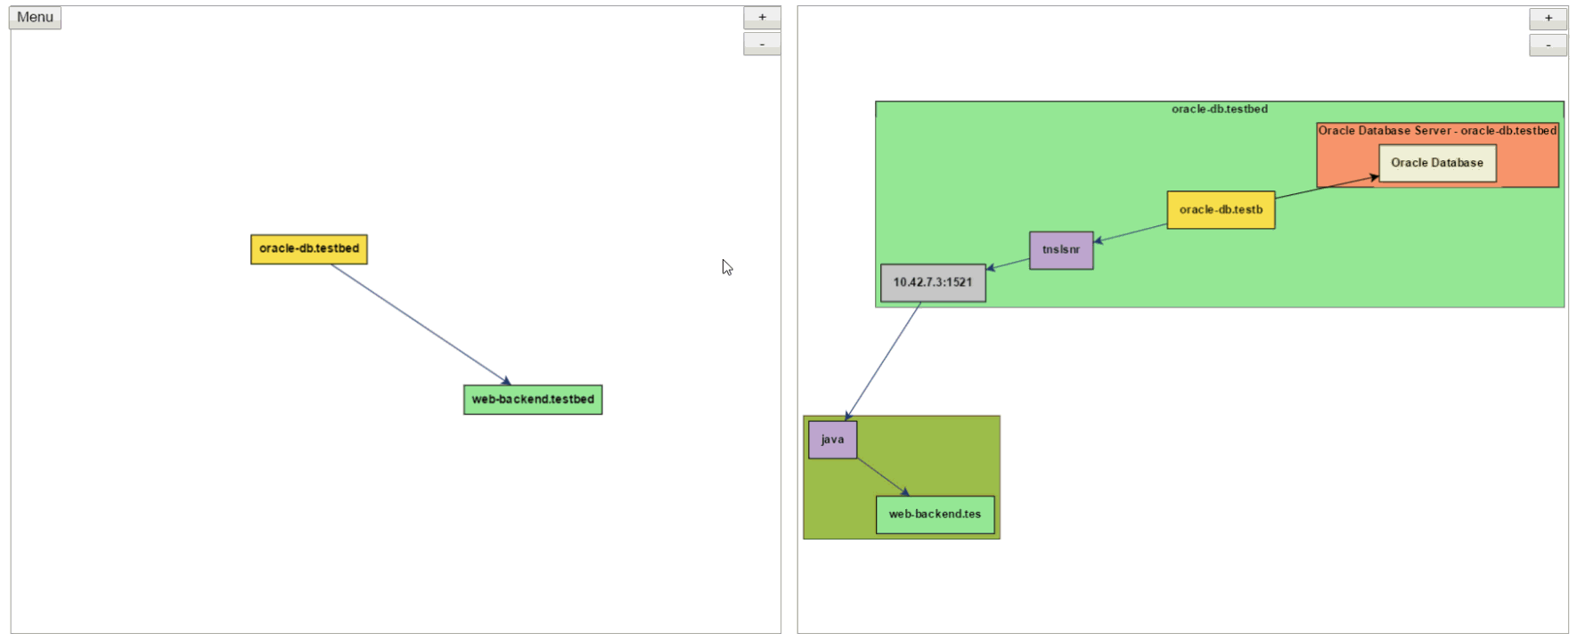Screen dimensions: 1577x641
Task: Zoom in on the right graph panel
Action: click(x=1548, y=19)
